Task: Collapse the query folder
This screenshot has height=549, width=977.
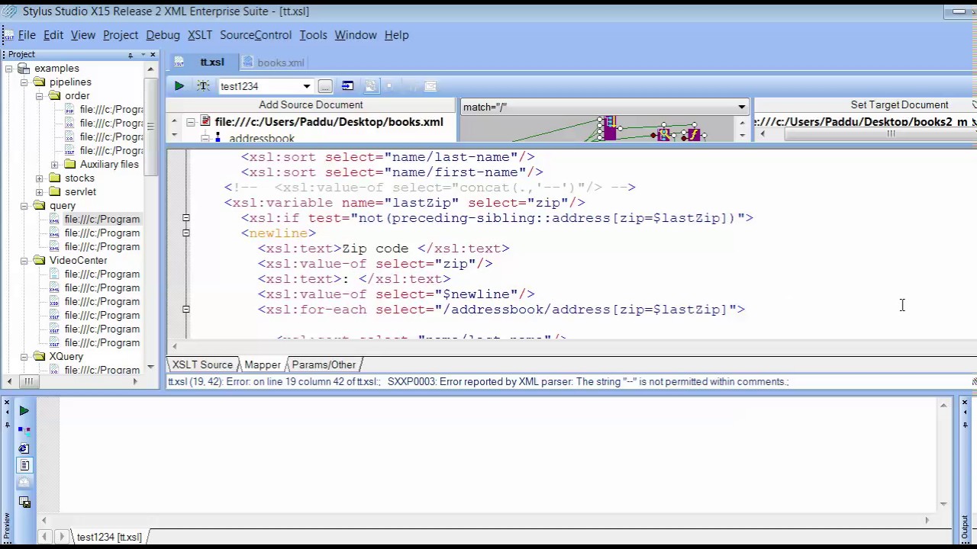Action: tap(24, 206)
